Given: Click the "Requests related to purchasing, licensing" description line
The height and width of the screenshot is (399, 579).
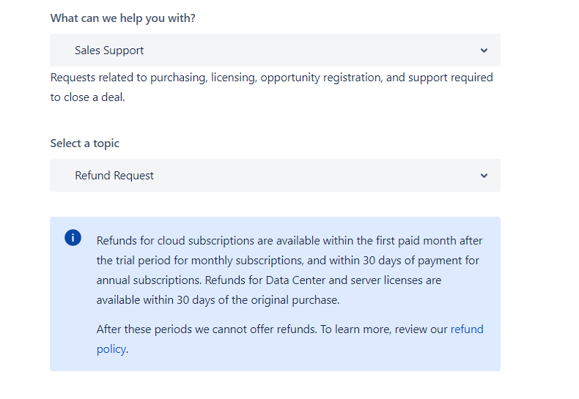Looking at the screenshot, I should coord(271,78).
